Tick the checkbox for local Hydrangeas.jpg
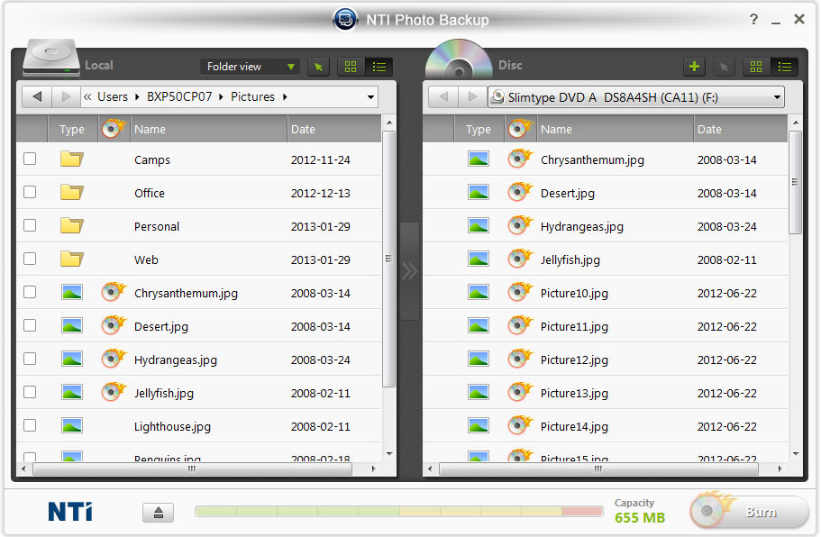The width and height of the screenshot is (821, 537). point(30,359)
